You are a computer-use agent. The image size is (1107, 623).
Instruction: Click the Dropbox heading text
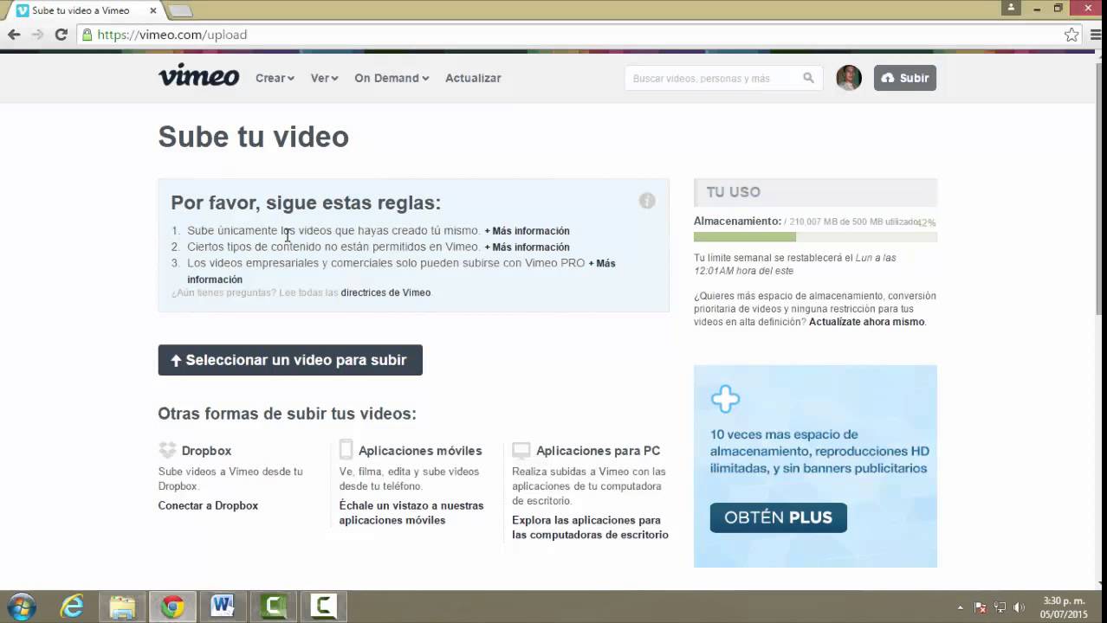coord(206,451)
